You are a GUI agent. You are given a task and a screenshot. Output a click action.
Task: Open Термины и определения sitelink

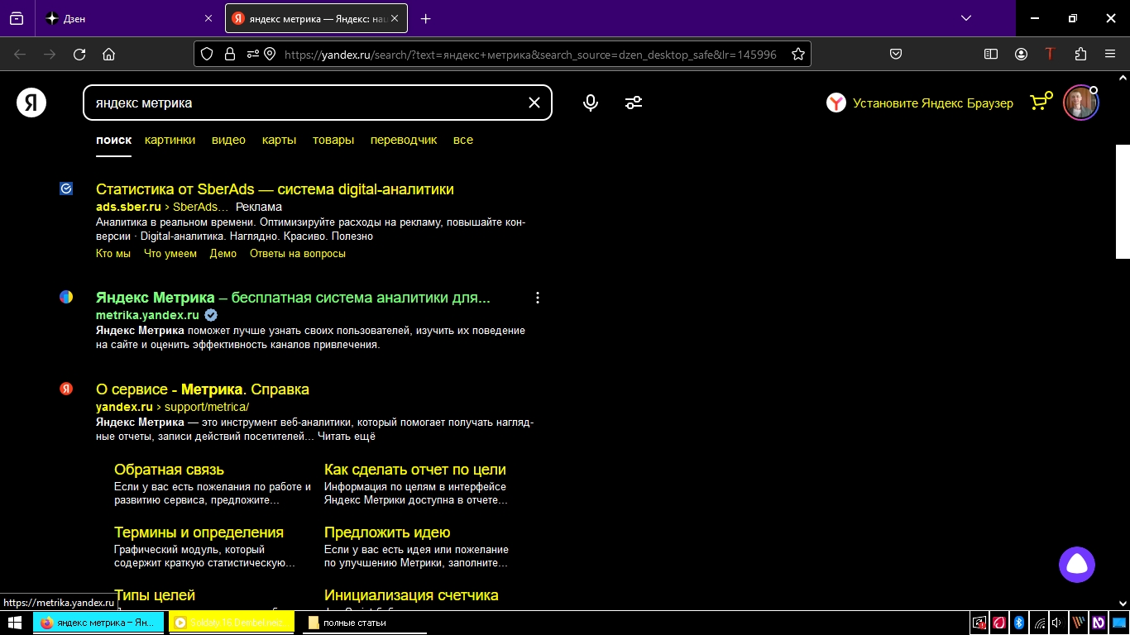(x=199, y=532)
